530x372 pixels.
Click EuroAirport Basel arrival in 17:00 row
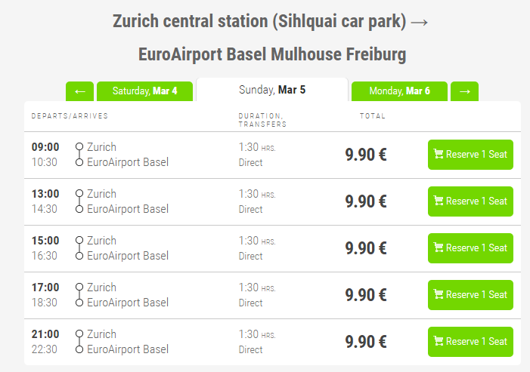[x=128, y=303]
